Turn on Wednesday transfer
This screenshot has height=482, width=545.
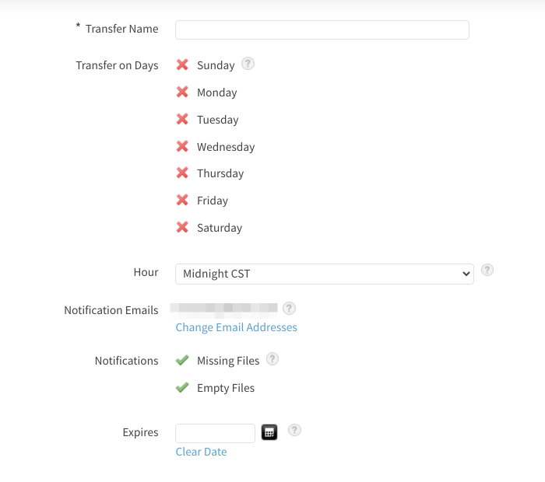(x=182, y=146)
